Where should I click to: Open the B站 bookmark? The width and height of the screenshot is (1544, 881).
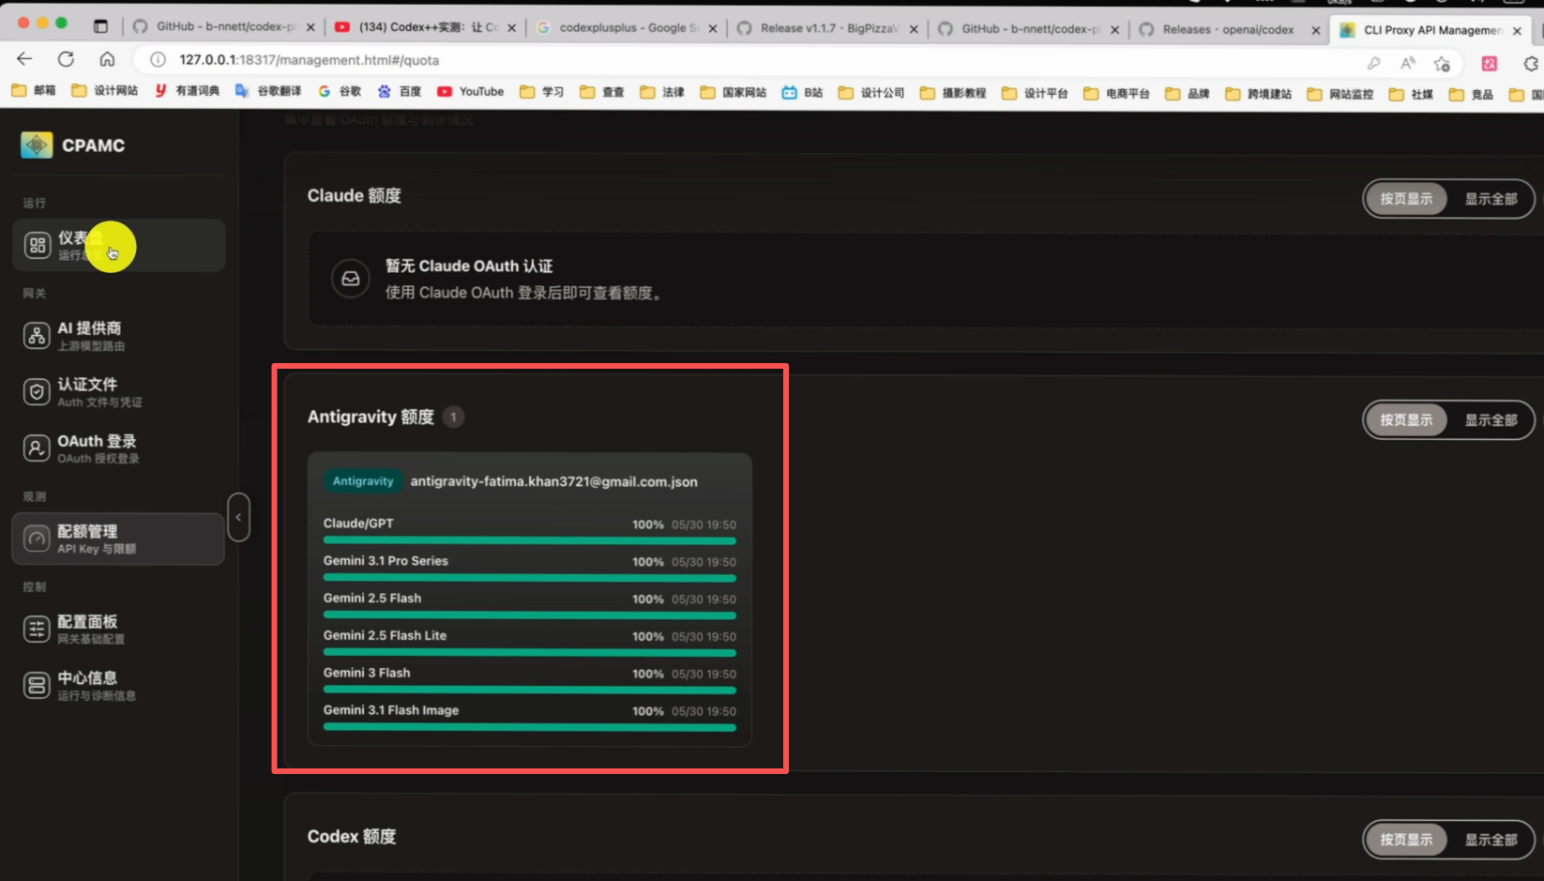[802, 92]
